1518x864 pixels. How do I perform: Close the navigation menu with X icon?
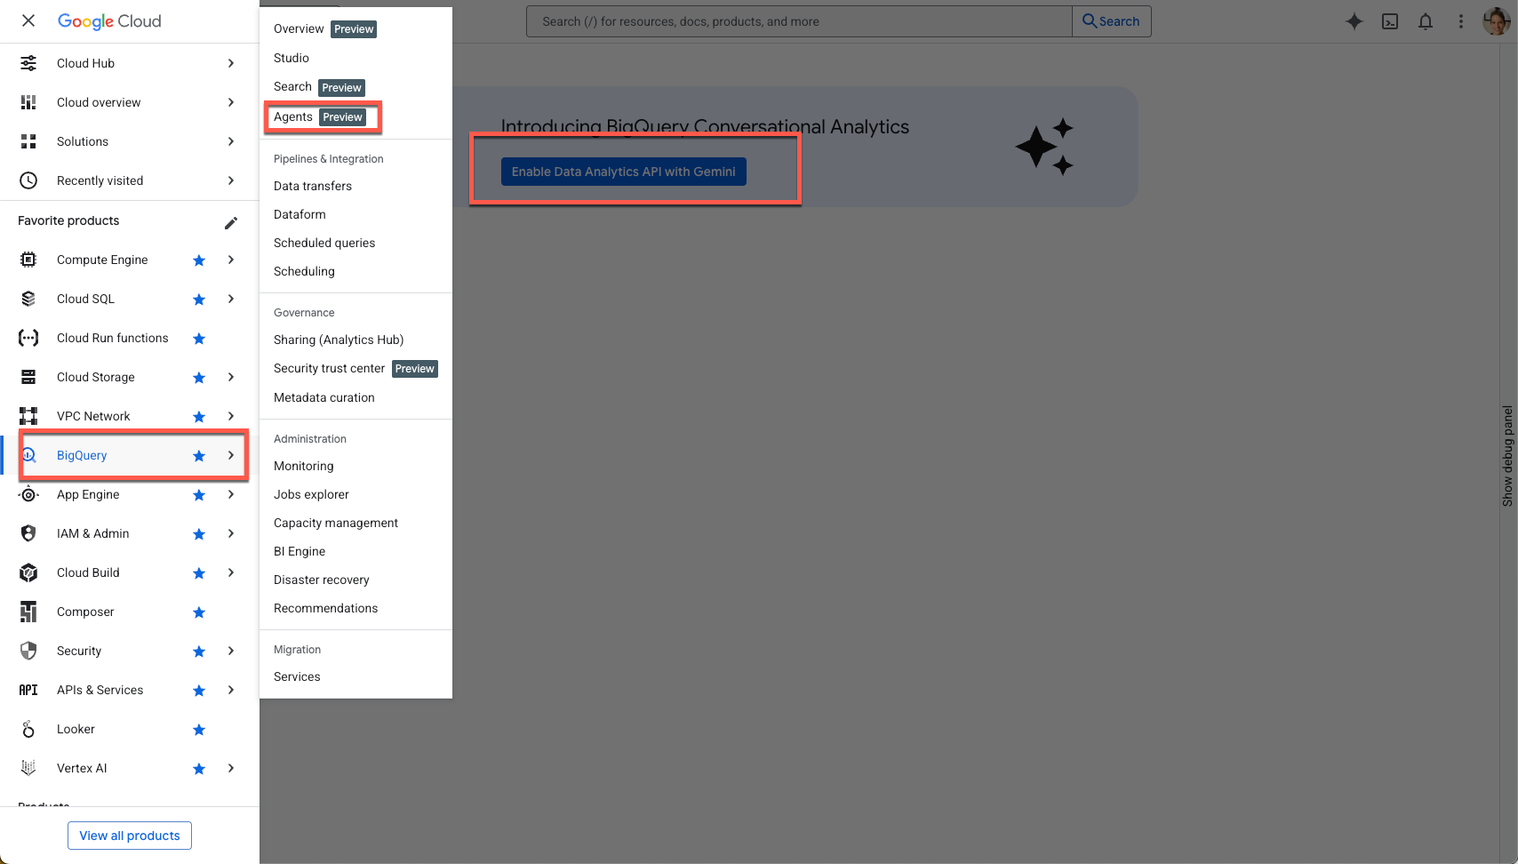pyautogui.click(x=28, y=20)
